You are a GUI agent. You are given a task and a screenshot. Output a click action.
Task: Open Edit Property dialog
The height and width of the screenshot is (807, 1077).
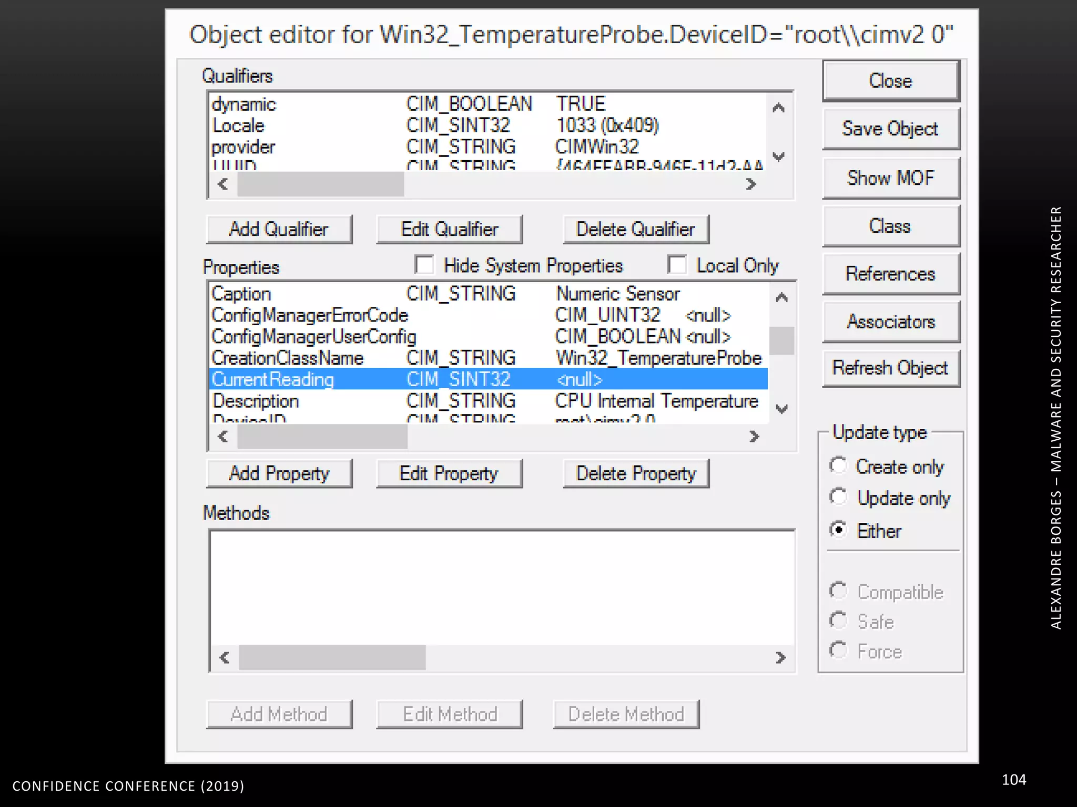tap(449, 473)
